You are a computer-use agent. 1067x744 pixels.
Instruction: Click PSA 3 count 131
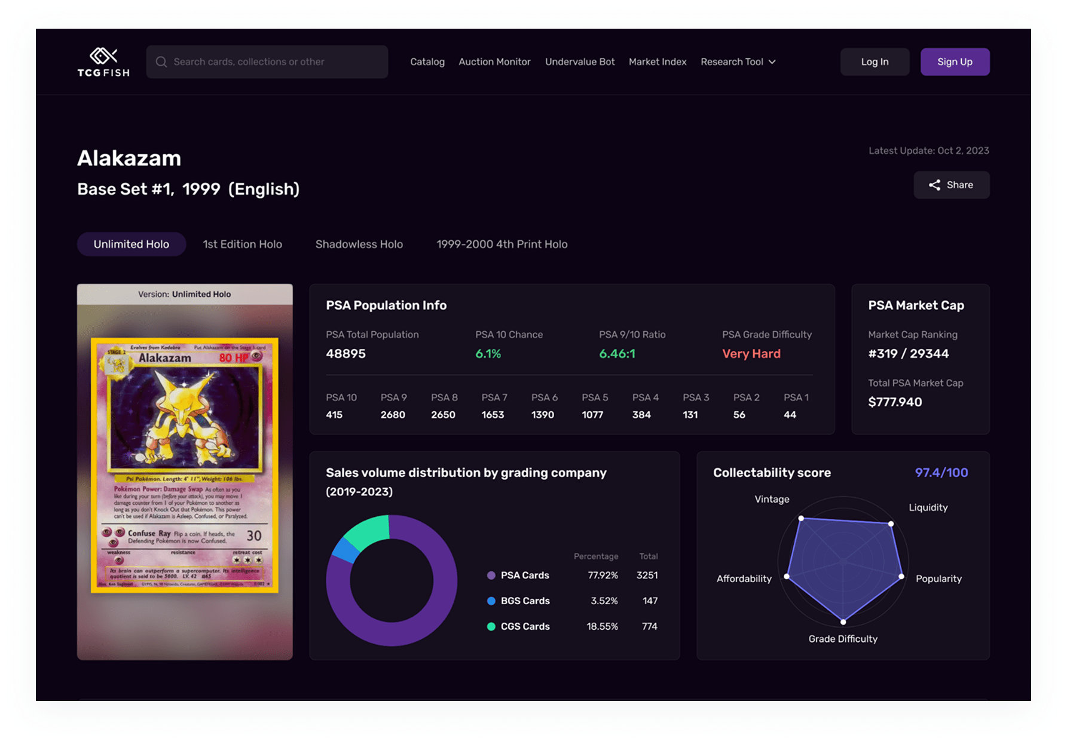coord(690,415)
